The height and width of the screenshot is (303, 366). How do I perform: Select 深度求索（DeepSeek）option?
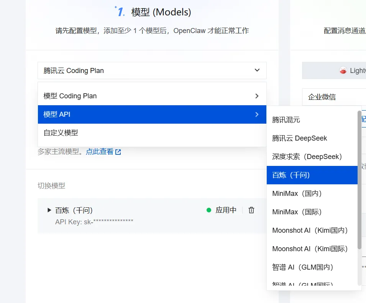pos(312,157)
